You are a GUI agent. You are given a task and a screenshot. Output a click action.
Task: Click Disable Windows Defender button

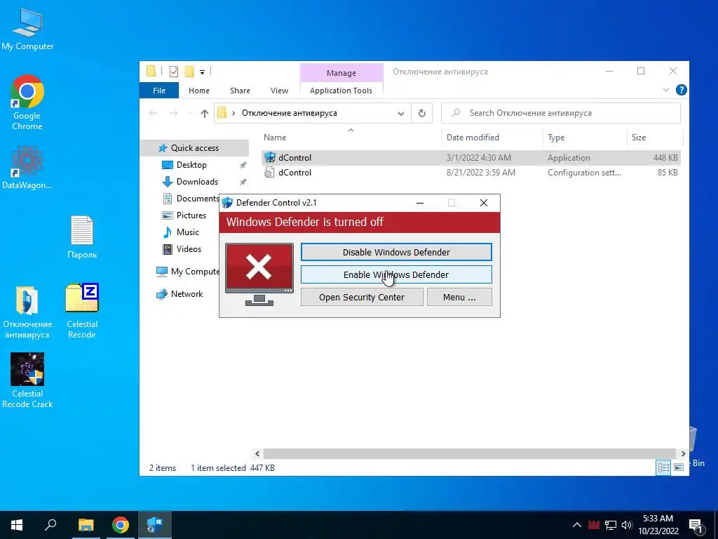396,252
